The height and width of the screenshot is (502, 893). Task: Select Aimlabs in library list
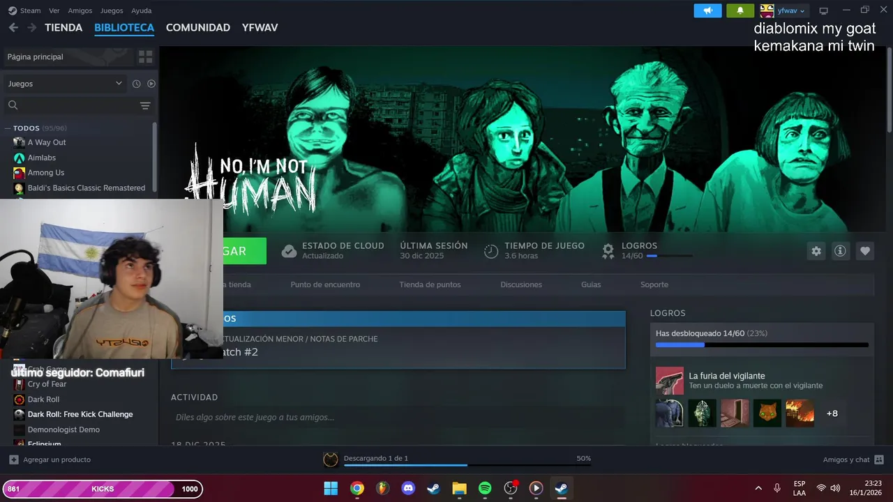(42, 158)
